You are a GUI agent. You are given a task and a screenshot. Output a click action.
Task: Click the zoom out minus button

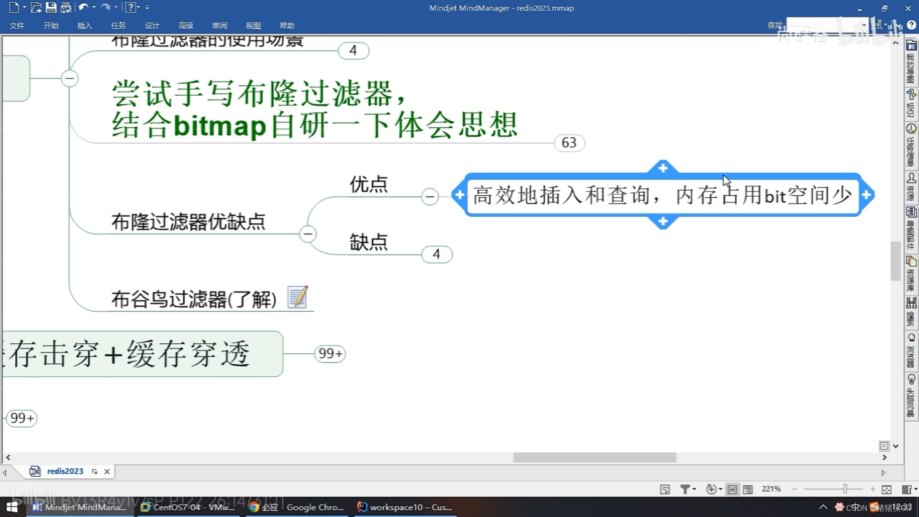(x=795, y=489)
